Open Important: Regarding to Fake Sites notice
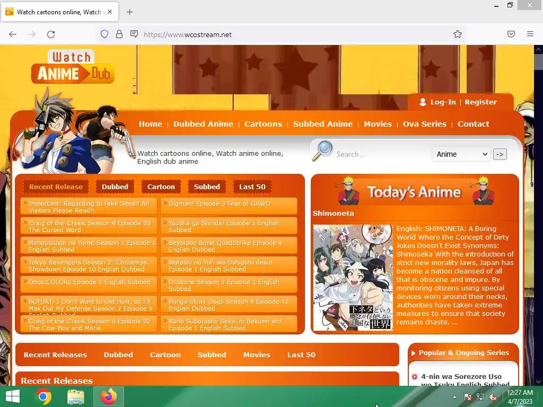Viewport: 543px width, 407px height. click(89, 207)
